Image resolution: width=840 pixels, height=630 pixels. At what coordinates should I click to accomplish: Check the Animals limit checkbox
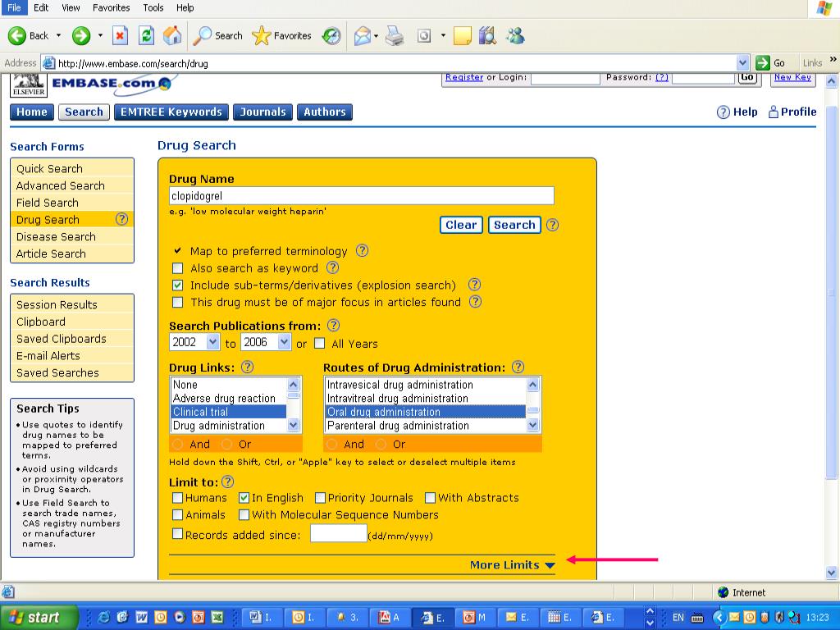click(x=177, y=515)
